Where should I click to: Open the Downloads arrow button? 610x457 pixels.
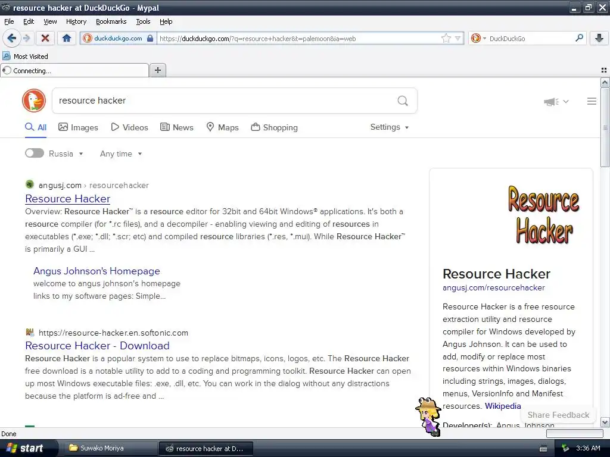point(599,38)
